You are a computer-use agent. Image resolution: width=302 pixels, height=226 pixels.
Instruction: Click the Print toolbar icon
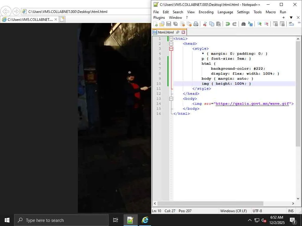[x=196, y=24]
